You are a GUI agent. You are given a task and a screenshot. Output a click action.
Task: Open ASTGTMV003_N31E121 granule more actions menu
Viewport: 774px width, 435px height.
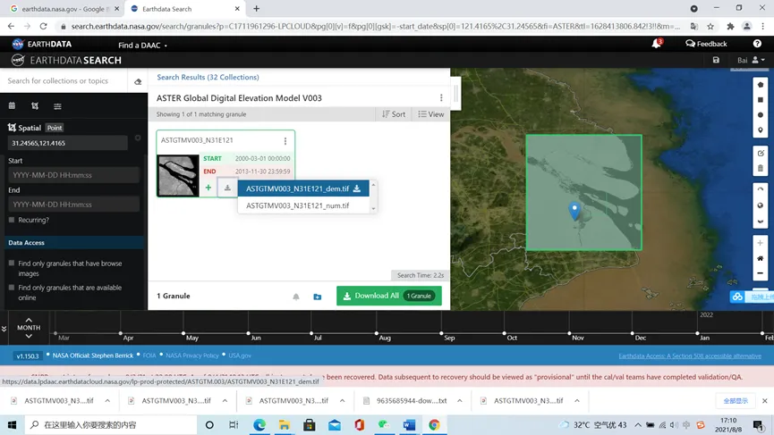285,141
